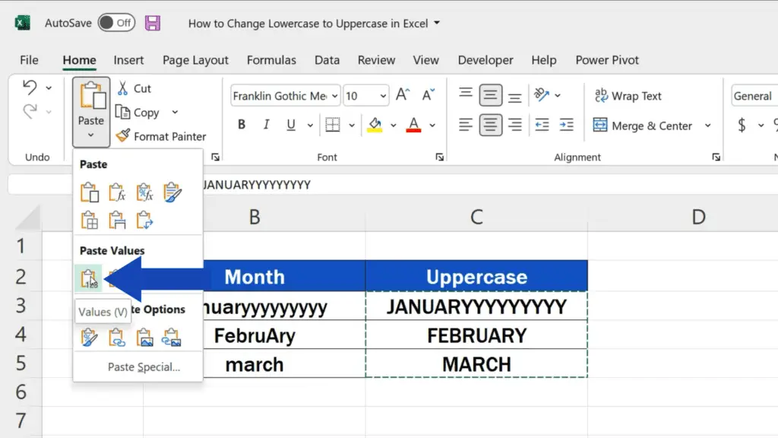Open Alignment dialog launcher
This screenshot has width=778, height=438.
coord(716,157)
